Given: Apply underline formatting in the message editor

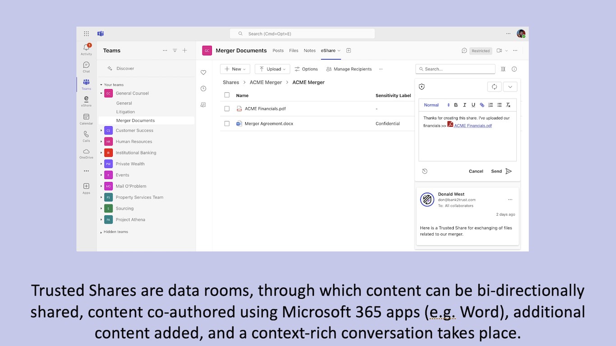Looking at the screenshot, I should pos(473,105).
